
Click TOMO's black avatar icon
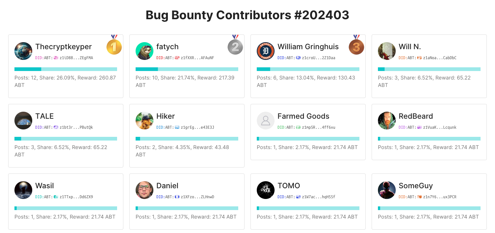pyautogui.click(x=265, y=190)
